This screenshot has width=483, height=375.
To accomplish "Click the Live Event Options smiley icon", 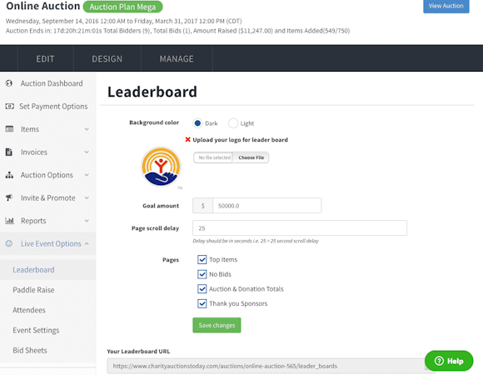I will [9, 243].
